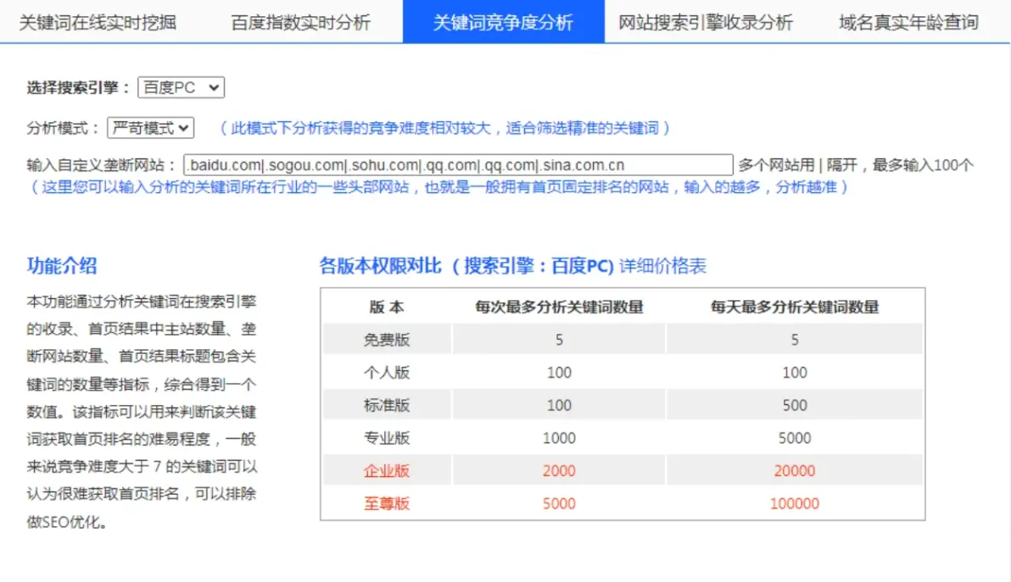Switch to 关键词在线实时挖掘 tab
Image resolution: width=1011 pixels, height=582 pixels.
coord(98,23)
